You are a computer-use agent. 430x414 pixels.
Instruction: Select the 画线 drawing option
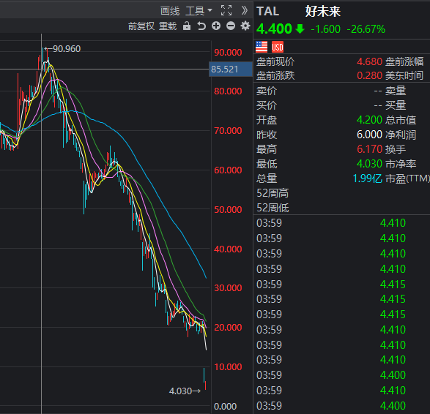pyautogui.click(x=170, y=11)
